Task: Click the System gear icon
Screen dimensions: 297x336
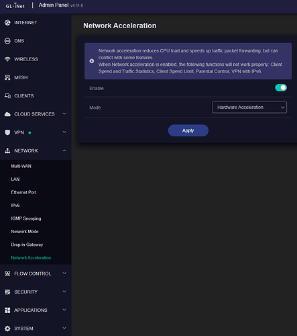Action: pos(7,329)
